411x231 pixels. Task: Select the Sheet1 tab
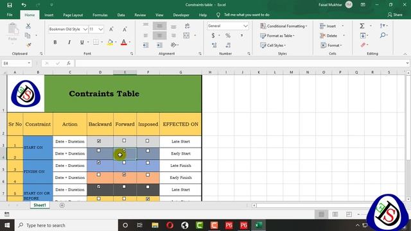click(40, 205)
